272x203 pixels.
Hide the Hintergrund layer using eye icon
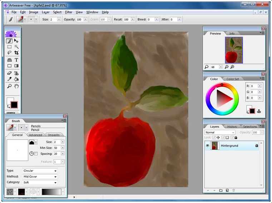click(x=207, y=146)
